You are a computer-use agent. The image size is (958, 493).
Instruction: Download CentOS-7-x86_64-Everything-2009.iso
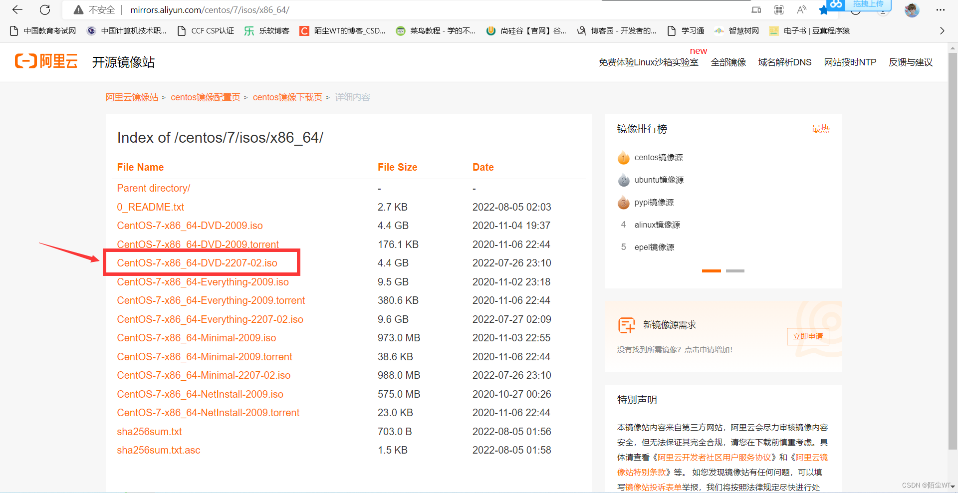[x=203, y=282]
